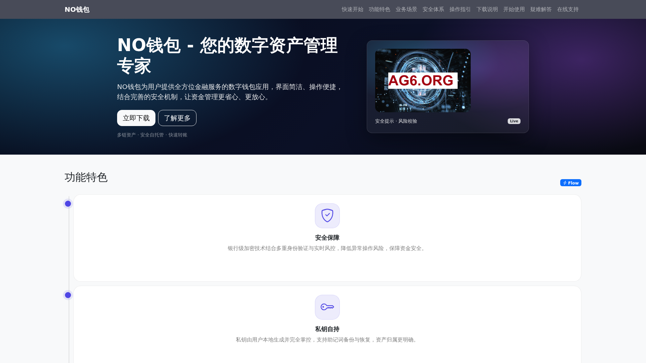Open the 疑难解答 nav link
Screen dimensions: 646x363
pos(541,9)
